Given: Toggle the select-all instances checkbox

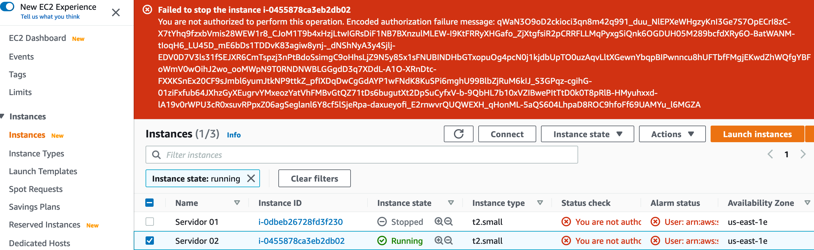Looking at the screenshot, I should coord(149,203).
